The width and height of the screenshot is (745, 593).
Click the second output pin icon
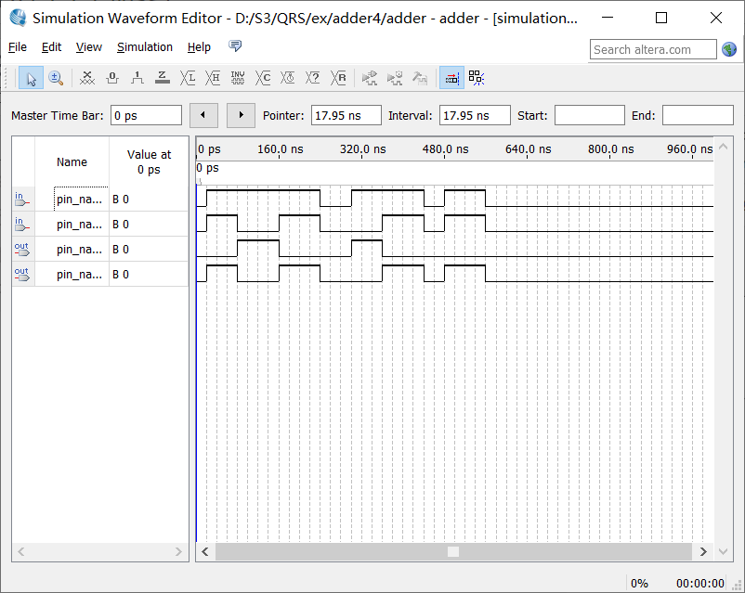(22, 275)
